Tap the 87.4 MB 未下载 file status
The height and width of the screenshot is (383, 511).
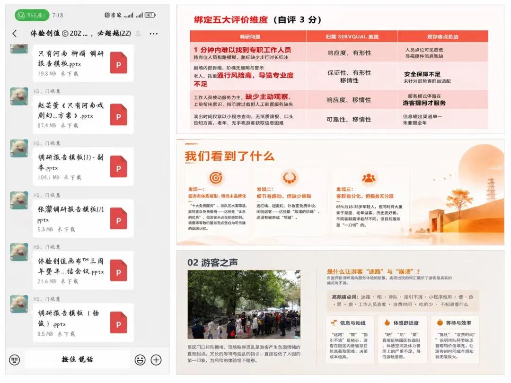tap(58, 125)
